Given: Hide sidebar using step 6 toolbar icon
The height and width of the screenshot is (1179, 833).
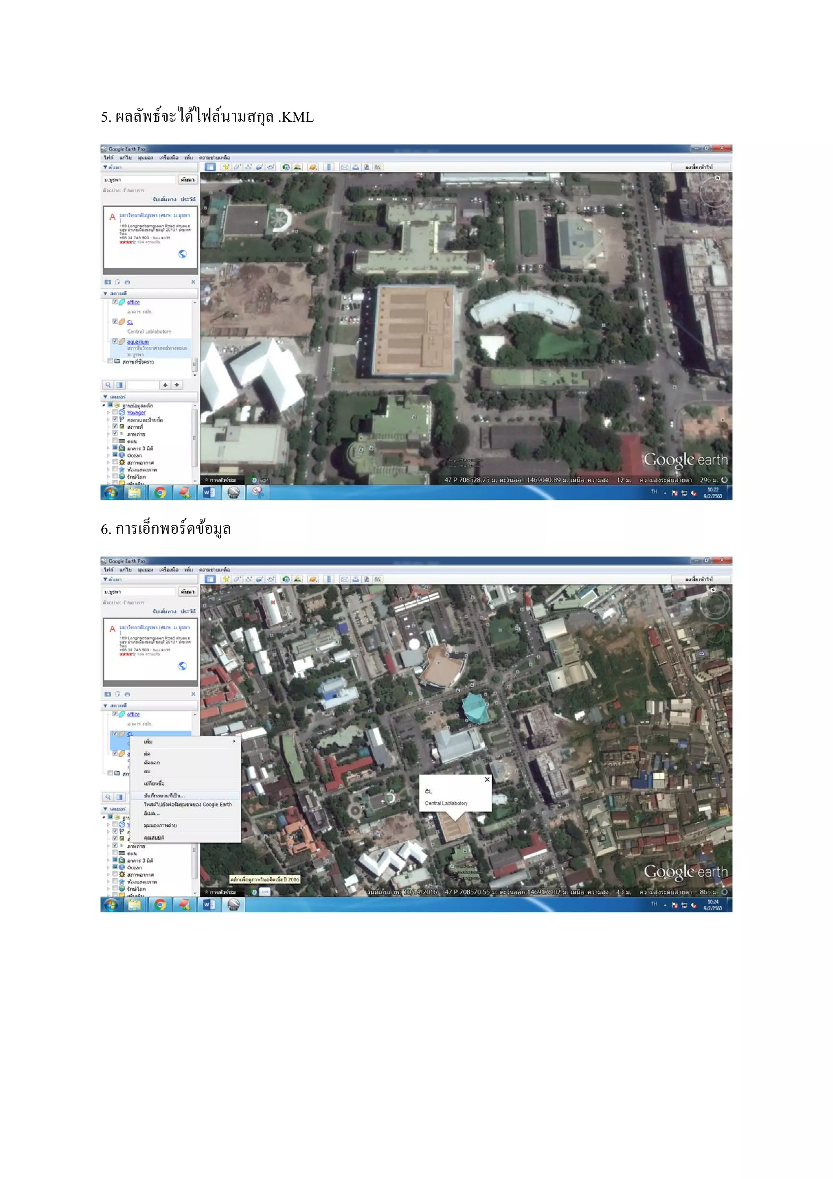Looking at the screenshot, I should tap(210, 579).
